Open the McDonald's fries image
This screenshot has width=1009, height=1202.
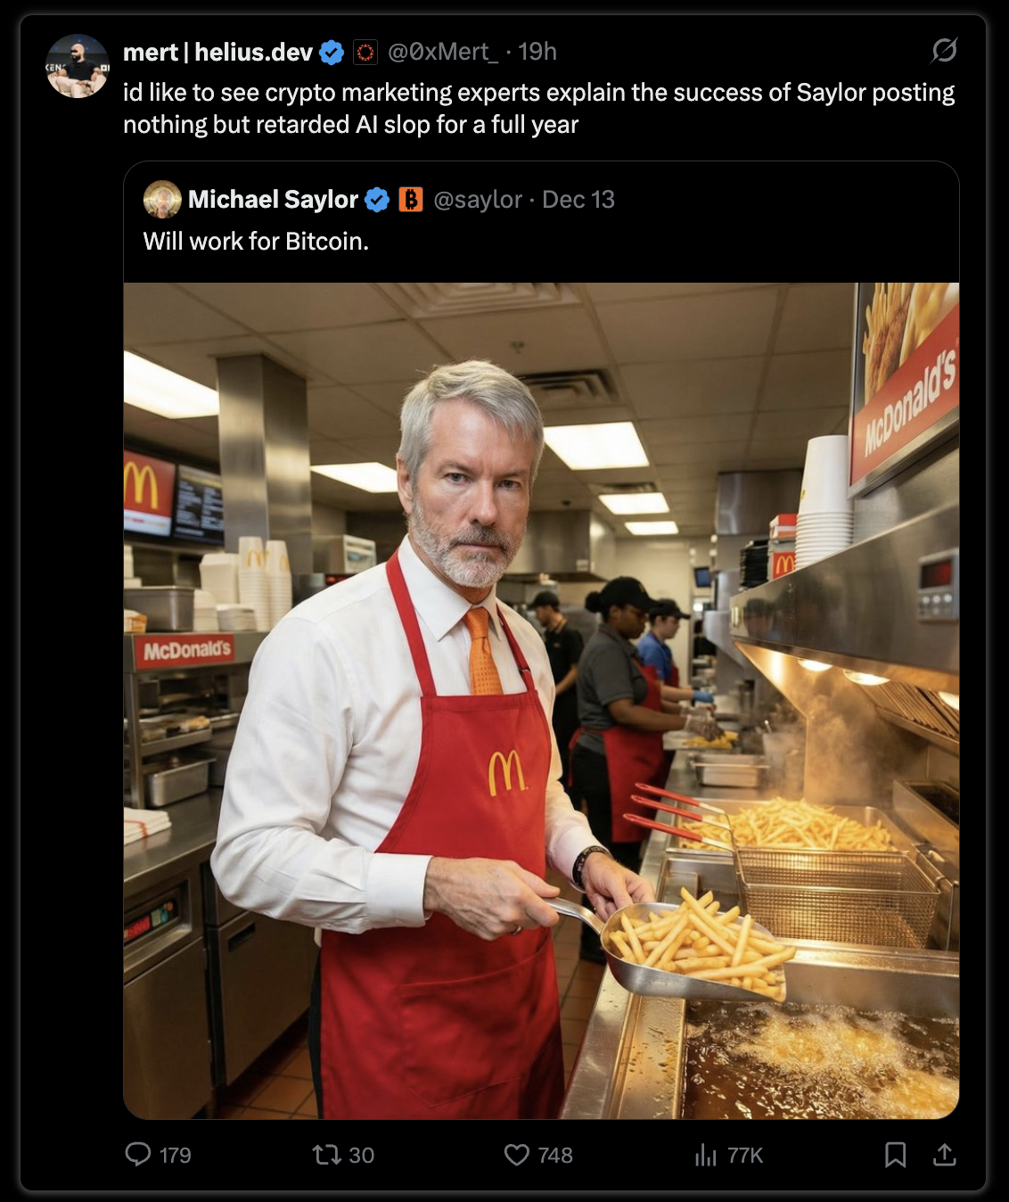click(541, 701)
